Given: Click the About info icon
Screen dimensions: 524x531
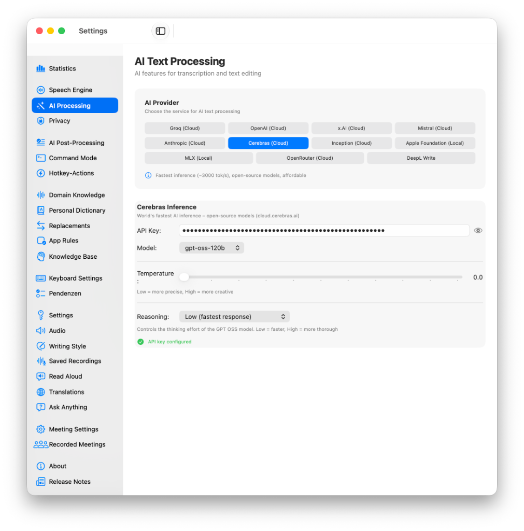Looking at the screenshot, I should (x=40, y=466).
